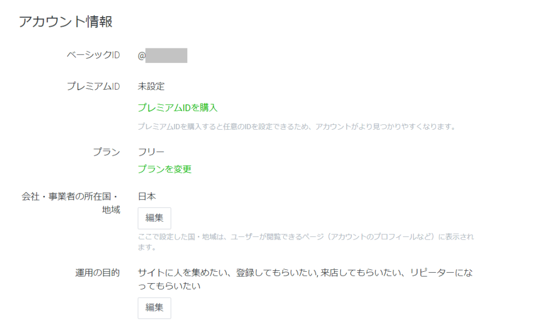Open the プランを変更 link
Image resolution: width=533 pixels, height=328 pixels.
[x=164, y=169]
